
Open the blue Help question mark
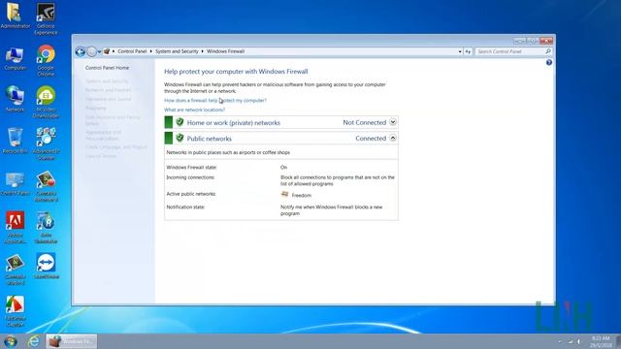tap(549, 62)
